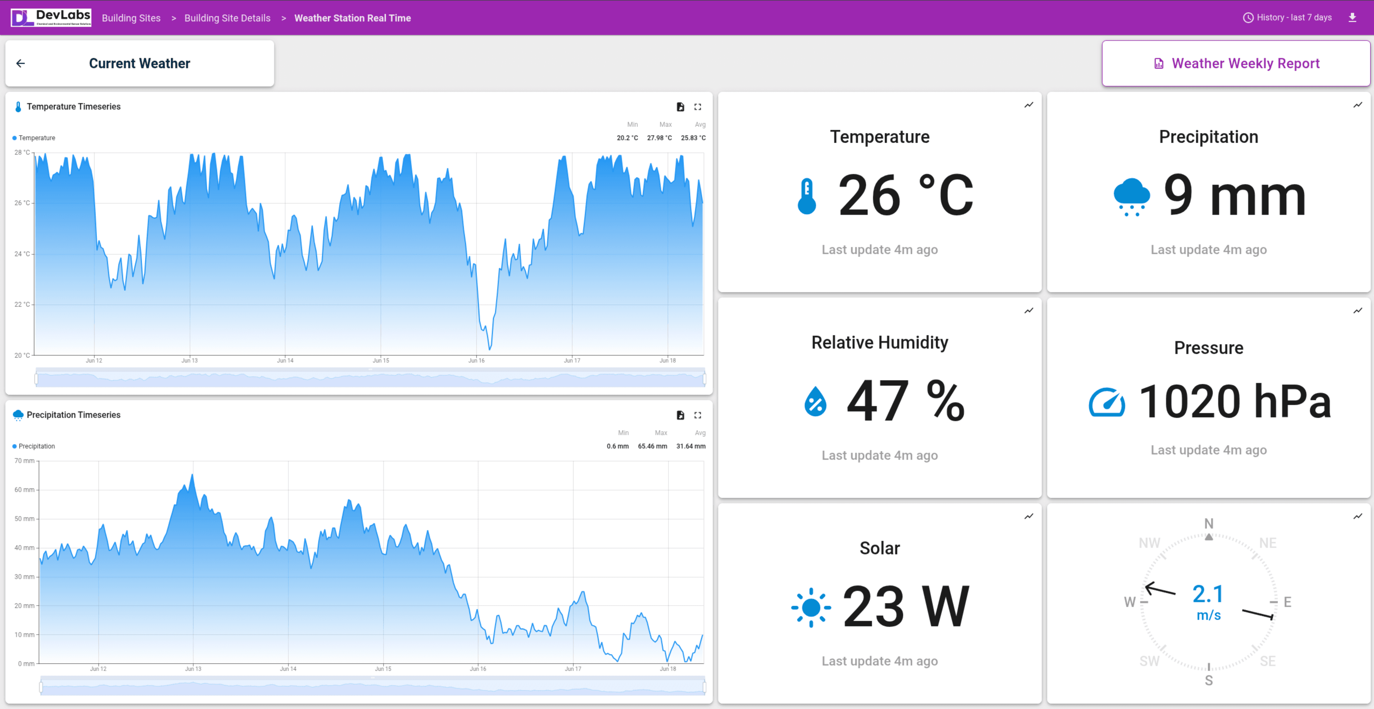This screenshot has height=709, width=1374.
Task: Click right handle of precipitation range slider
Action: [x=705, y=687]
